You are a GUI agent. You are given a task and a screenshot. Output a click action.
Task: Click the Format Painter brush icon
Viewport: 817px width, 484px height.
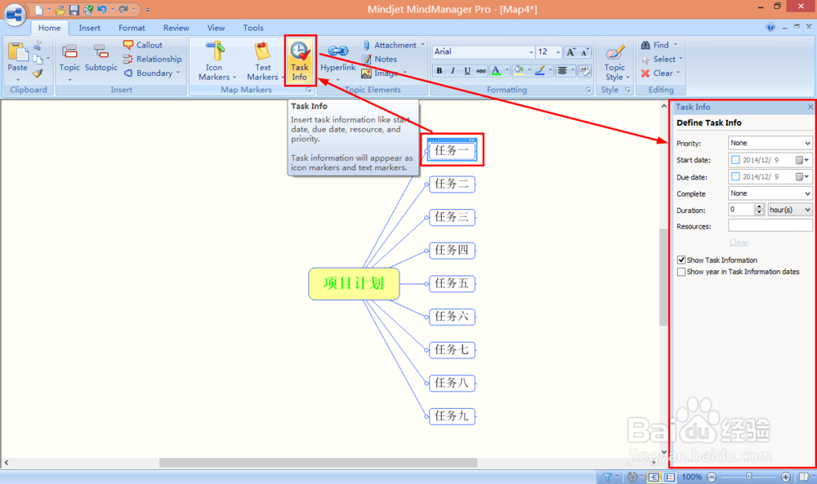pyautogui.click(x=38, y=73)
